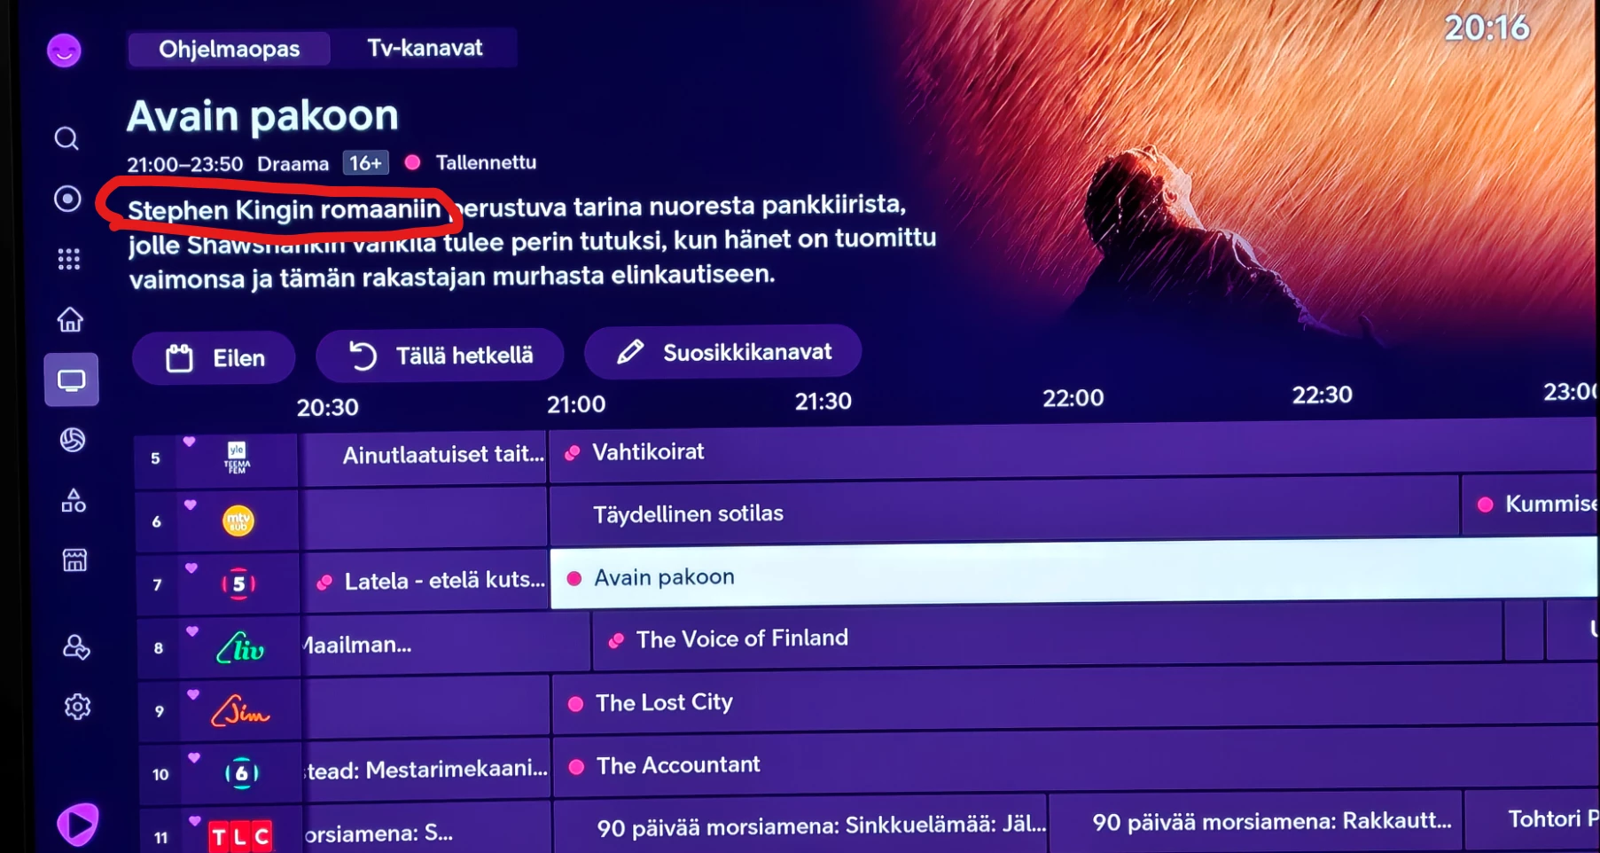Screen dimensions: 1600x853
Task: Open the apps grid icon in sidebar
Action: pos(69,259)
